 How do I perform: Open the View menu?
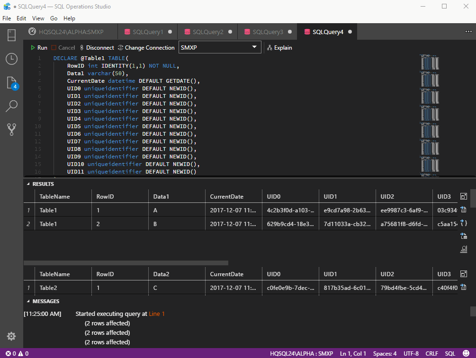click(38, 18)
